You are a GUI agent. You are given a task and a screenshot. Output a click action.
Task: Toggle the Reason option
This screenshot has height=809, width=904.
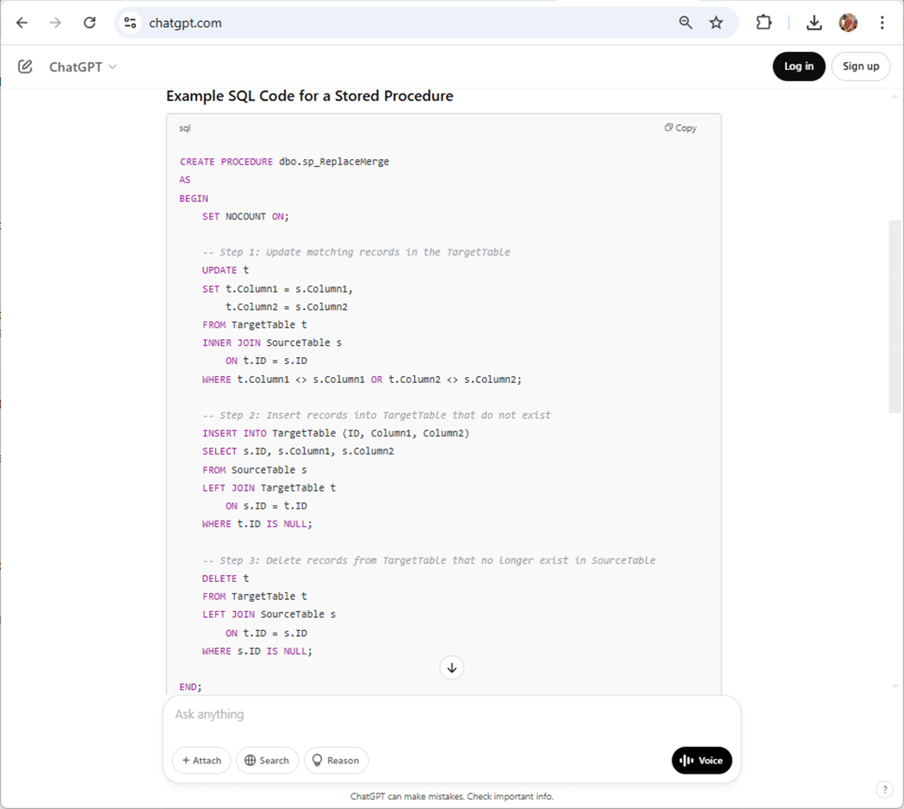pos(336,761)
